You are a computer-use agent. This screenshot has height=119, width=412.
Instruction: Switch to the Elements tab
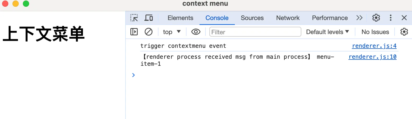[180, 18]
